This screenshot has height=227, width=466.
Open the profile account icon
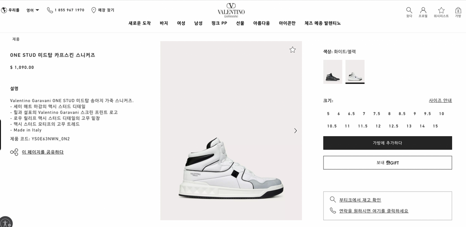(x=423, y=10)
